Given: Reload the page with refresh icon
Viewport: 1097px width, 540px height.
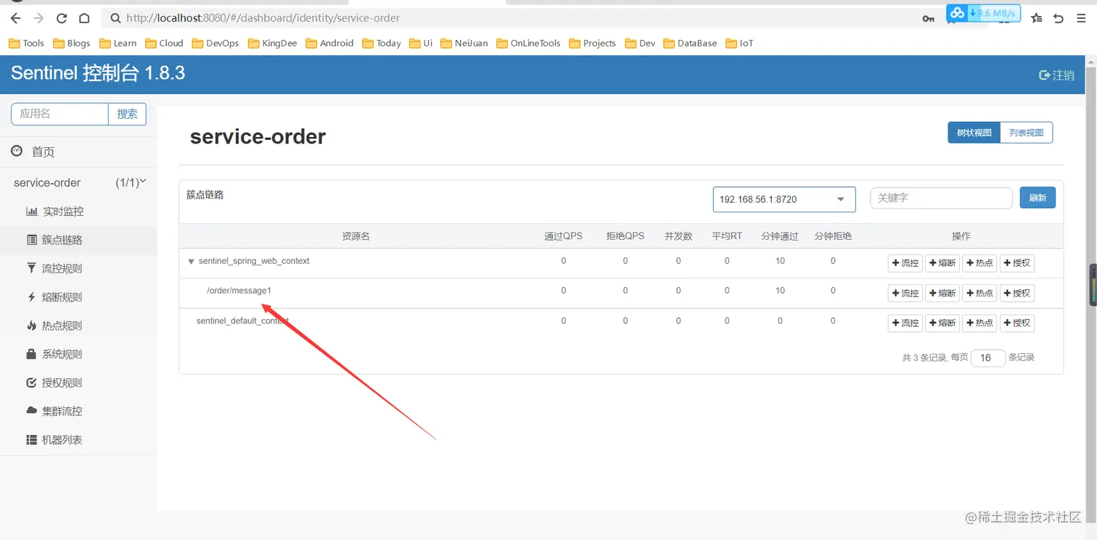Looking at the screenshot, I should click(62, 18).
